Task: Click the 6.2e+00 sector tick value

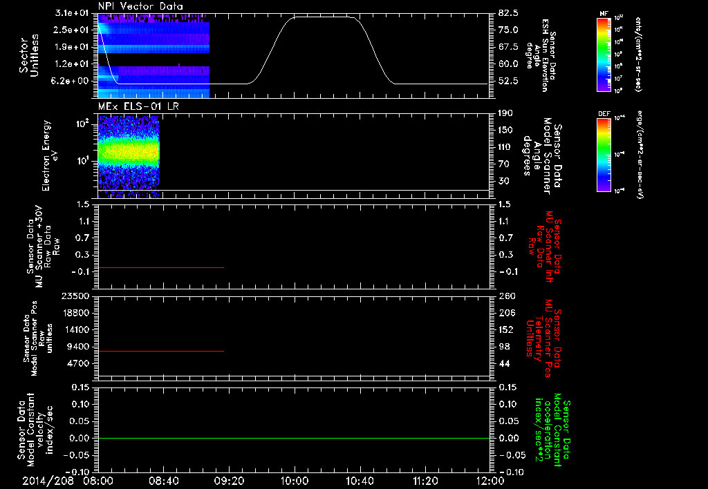Action: pyautogui.click(x=71, y=81)
